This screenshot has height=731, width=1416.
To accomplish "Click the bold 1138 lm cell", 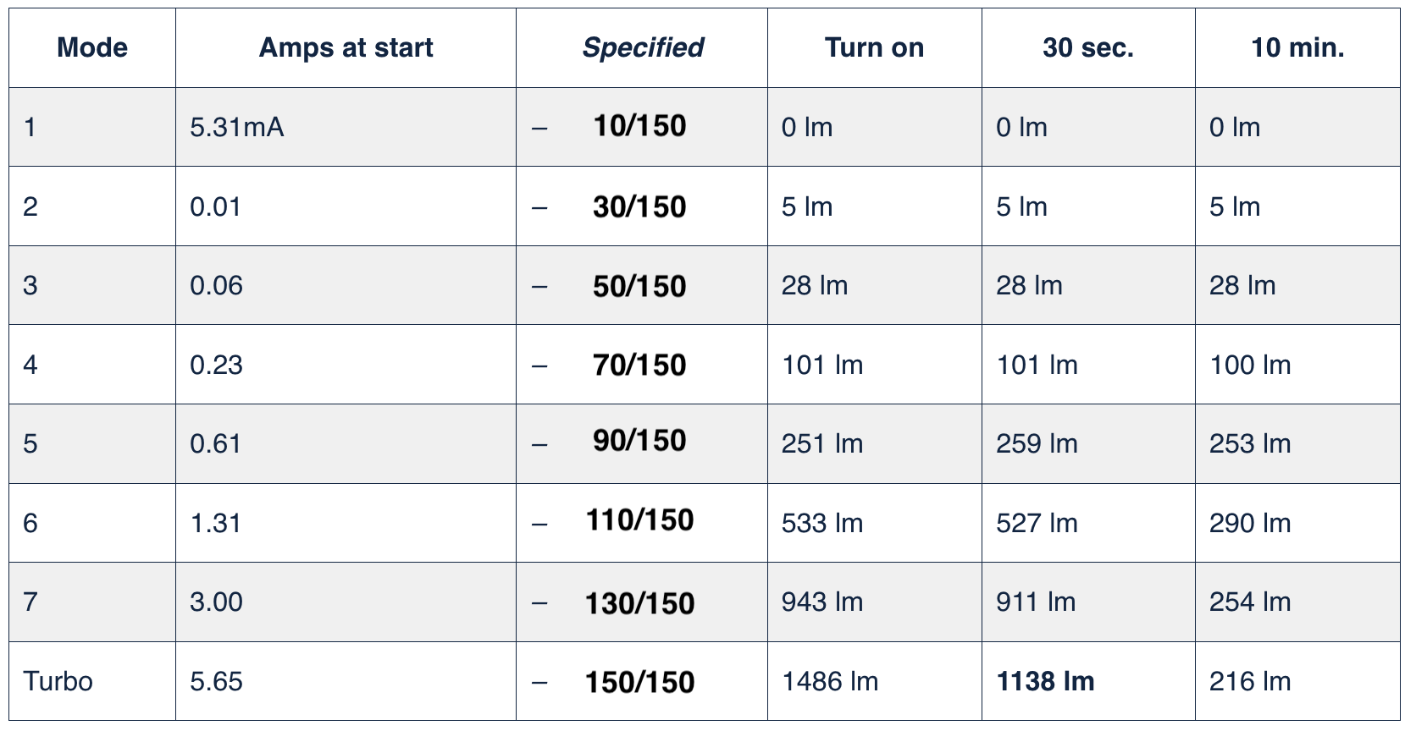I will click(1045, 681).
